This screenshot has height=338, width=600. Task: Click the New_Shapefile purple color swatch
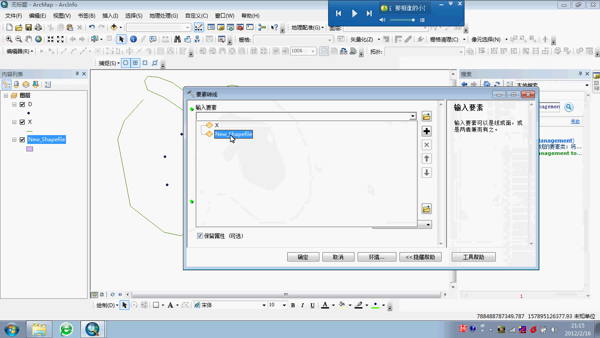(29, 149)
